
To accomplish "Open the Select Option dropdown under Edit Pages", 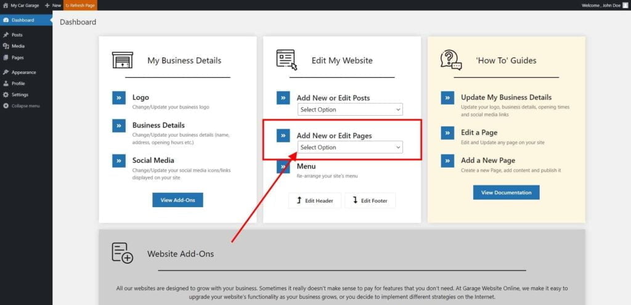I will click(x=350, y=147).
